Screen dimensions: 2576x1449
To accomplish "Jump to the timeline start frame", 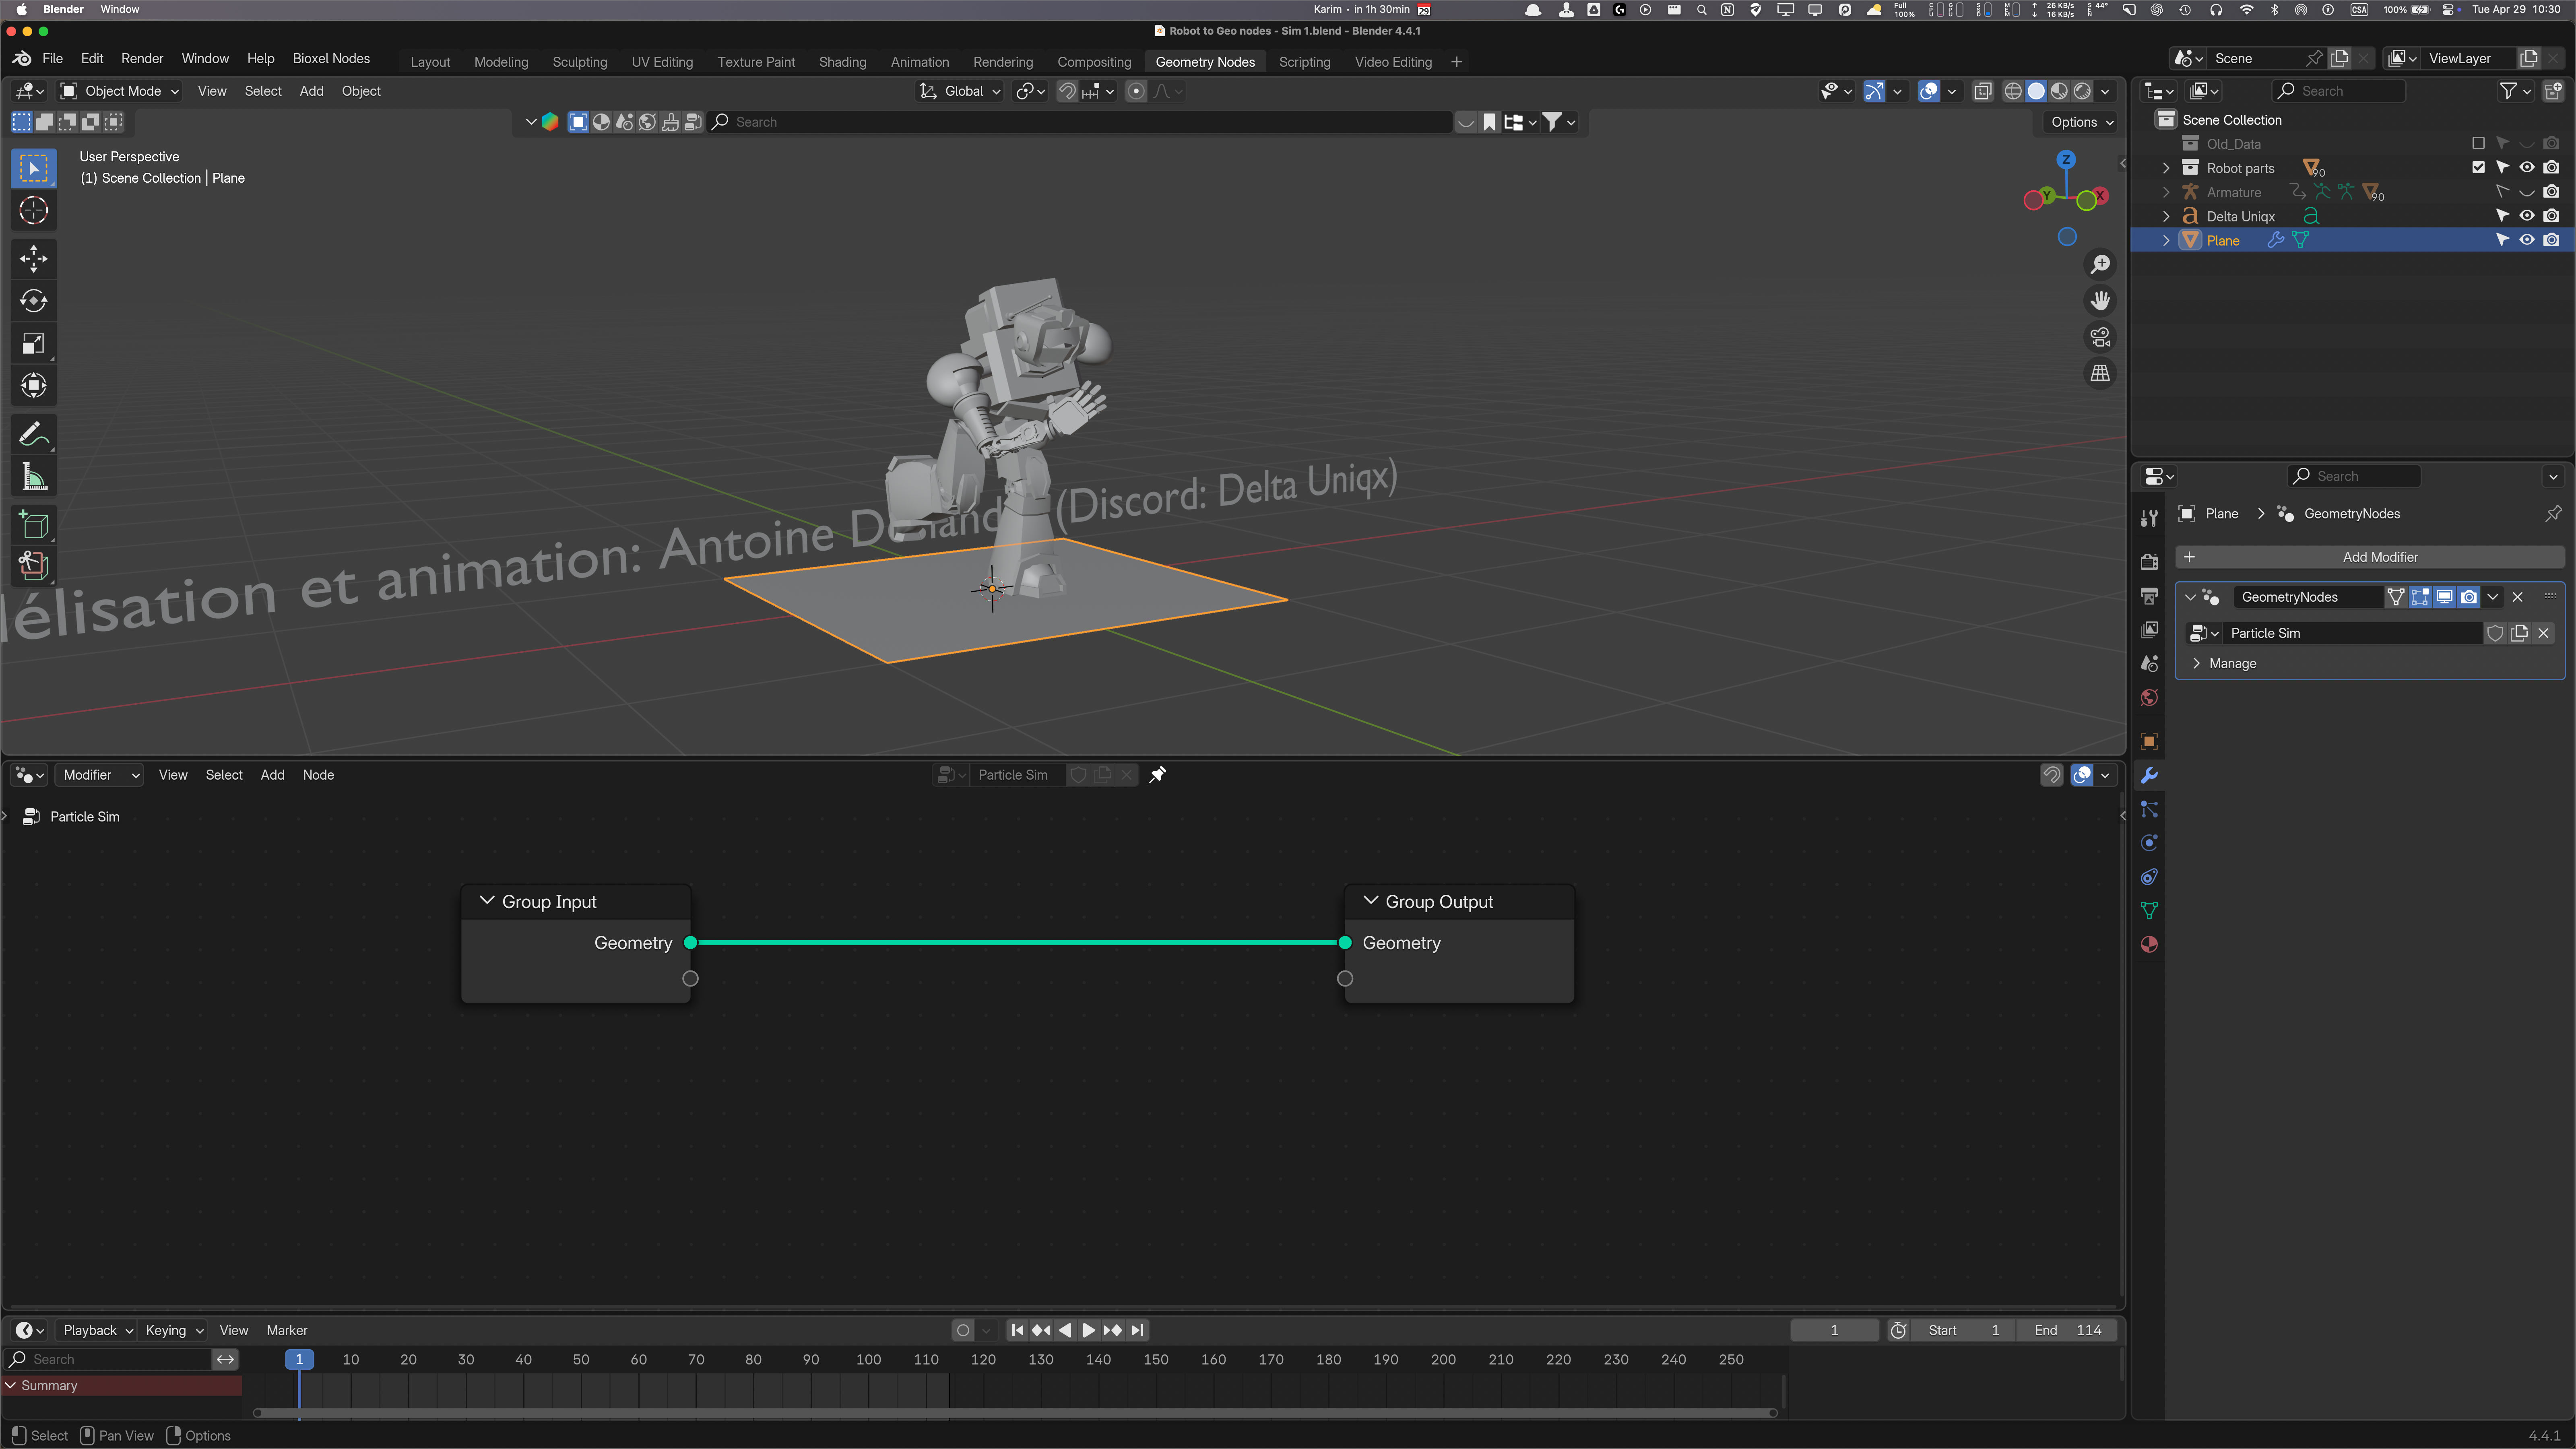I will tap(1017, 1330).
